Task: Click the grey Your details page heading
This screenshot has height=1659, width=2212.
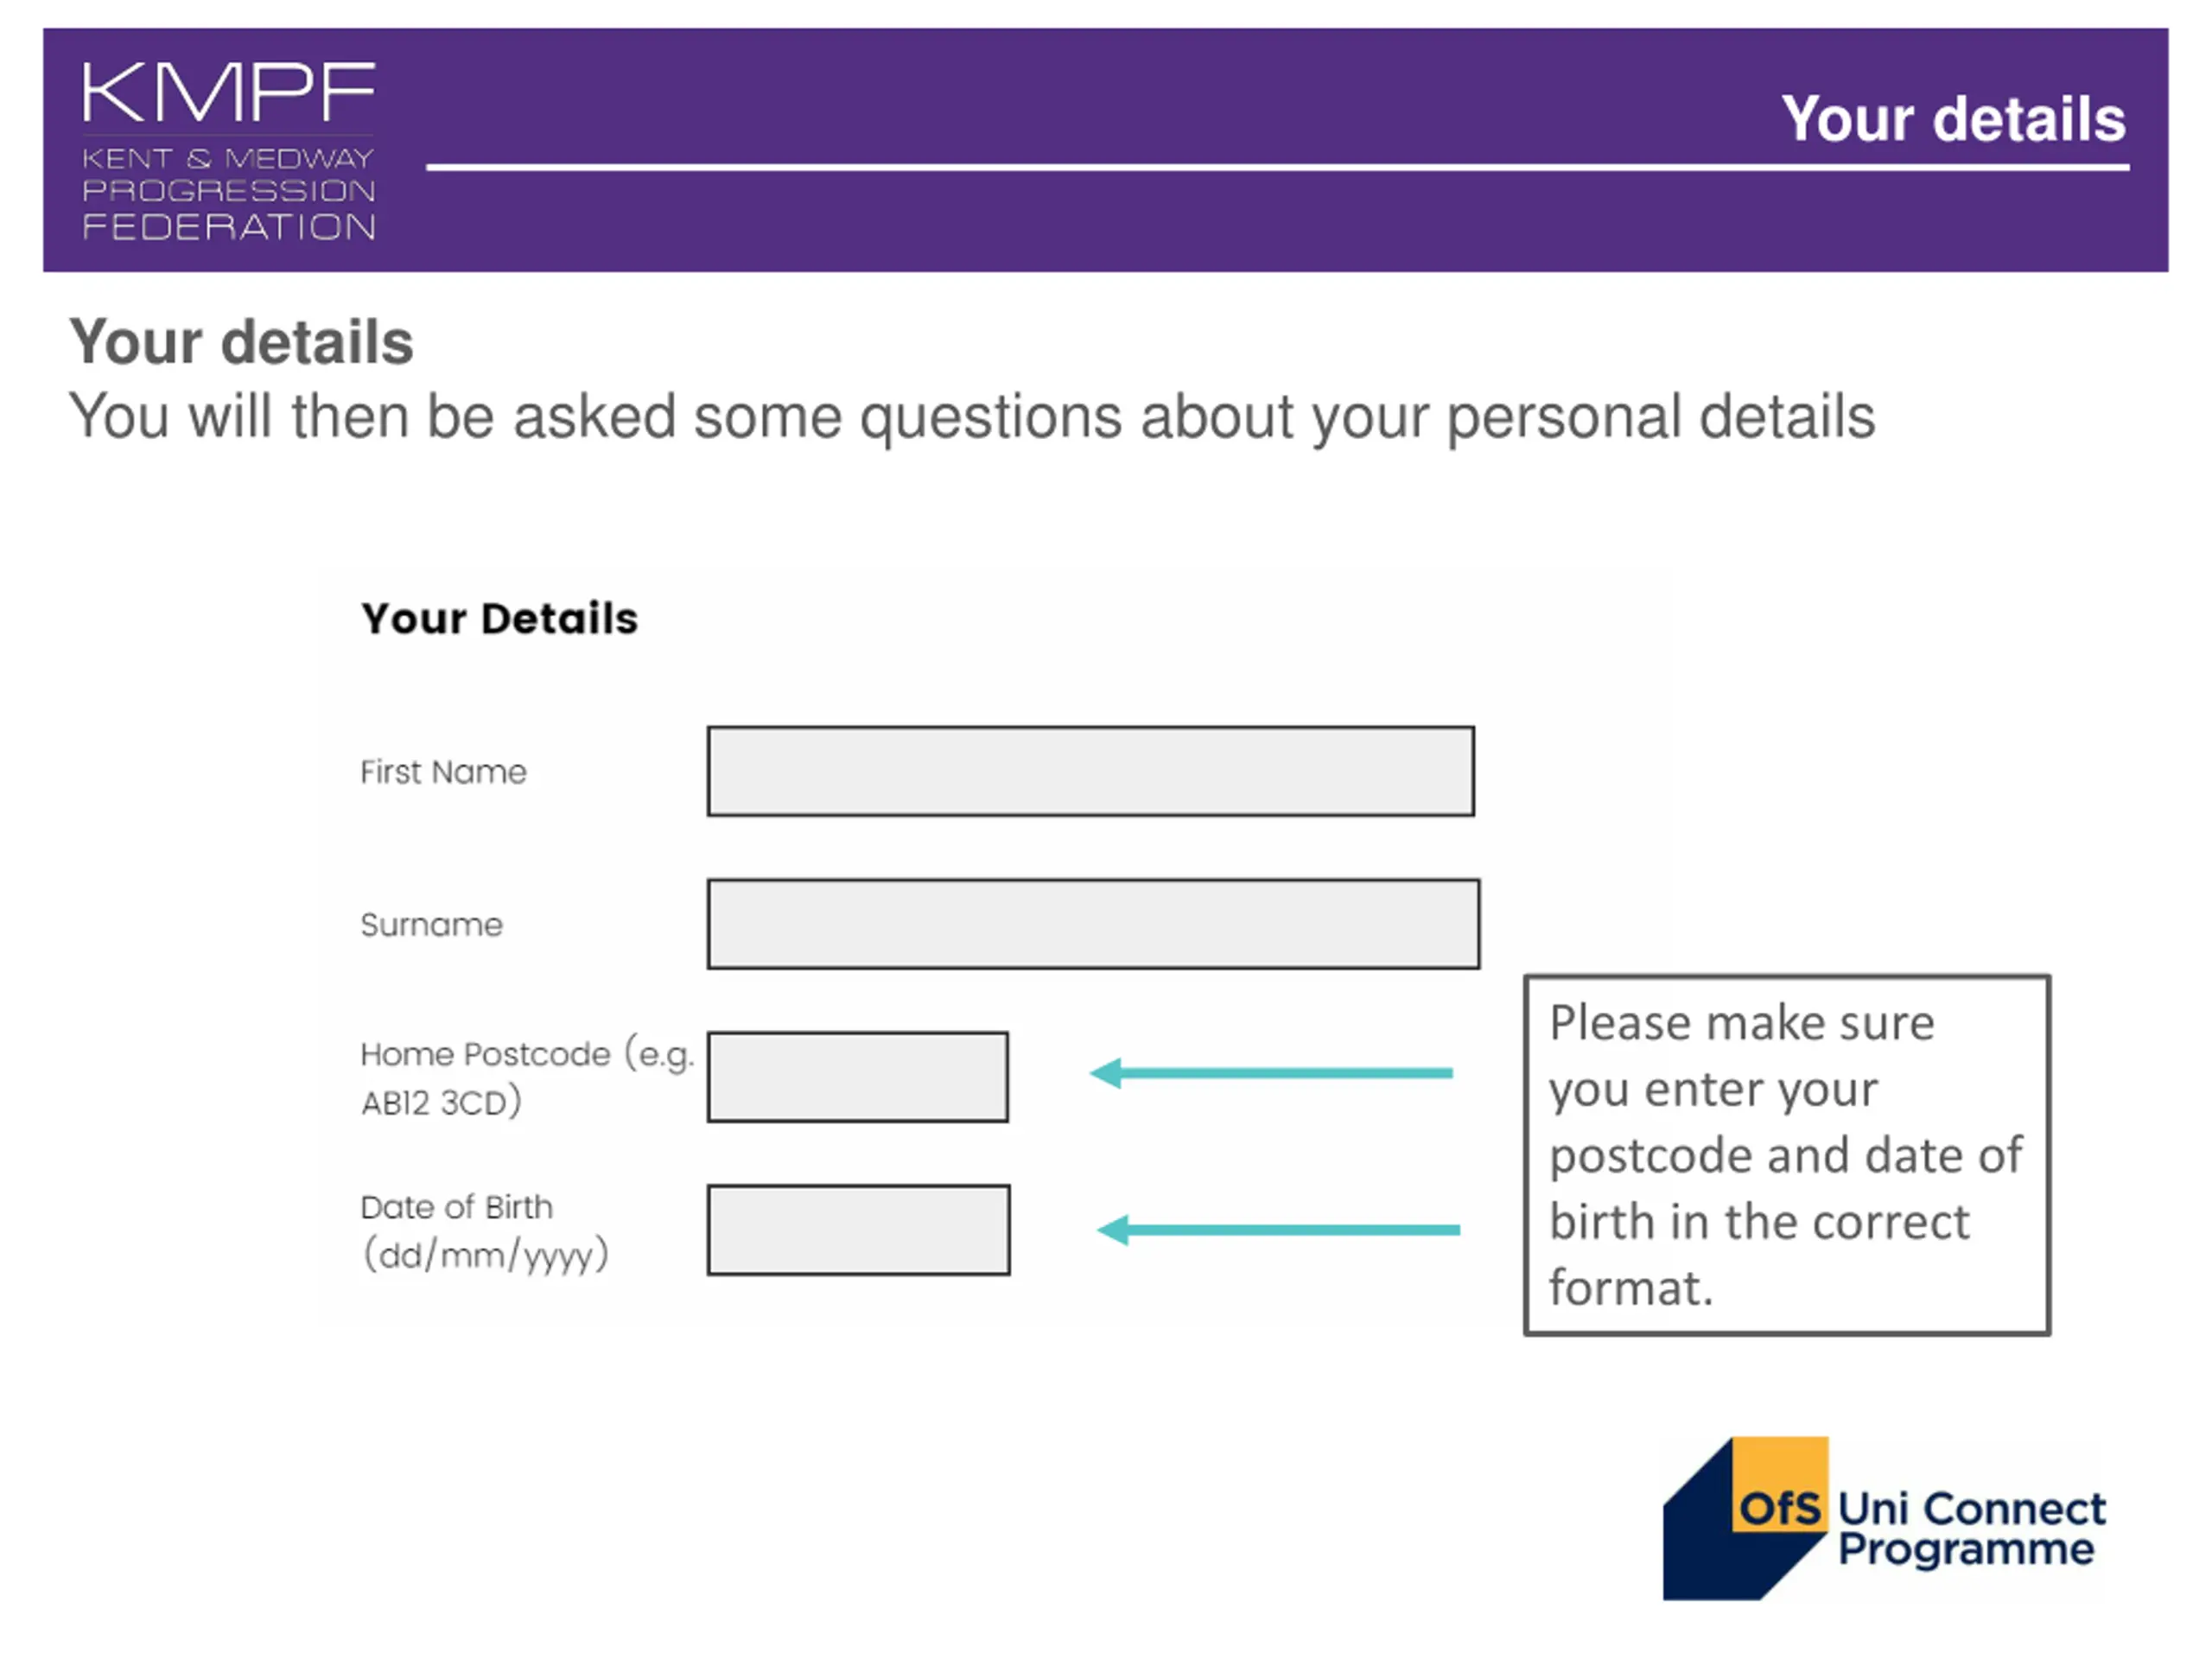Action: [241, 341]
